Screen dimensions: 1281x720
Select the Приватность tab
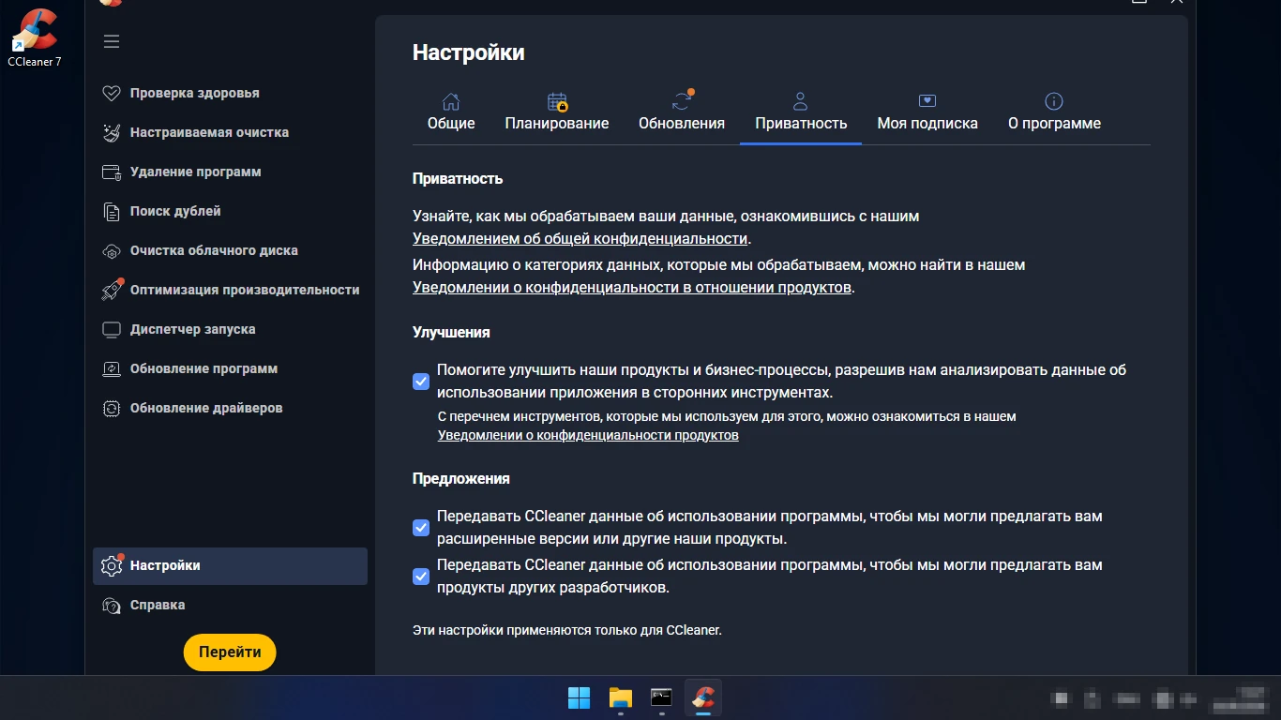coord(801,112)
